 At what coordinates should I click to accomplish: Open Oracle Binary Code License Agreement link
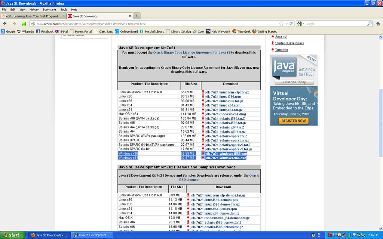192,52
